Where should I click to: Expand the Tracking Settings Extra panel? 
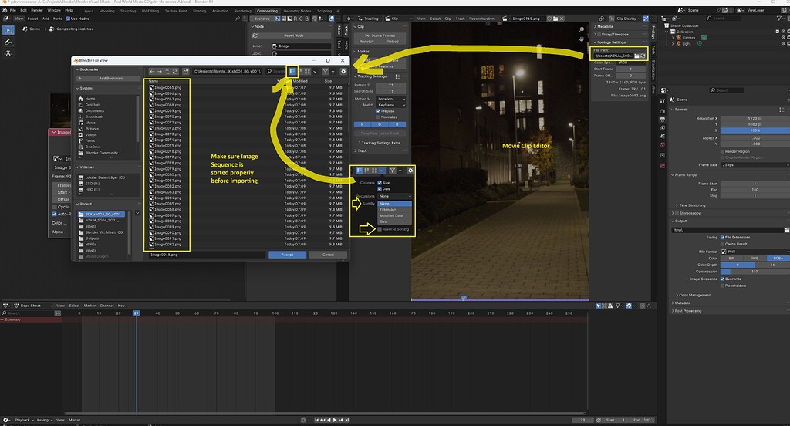click(x=380, y=143)
